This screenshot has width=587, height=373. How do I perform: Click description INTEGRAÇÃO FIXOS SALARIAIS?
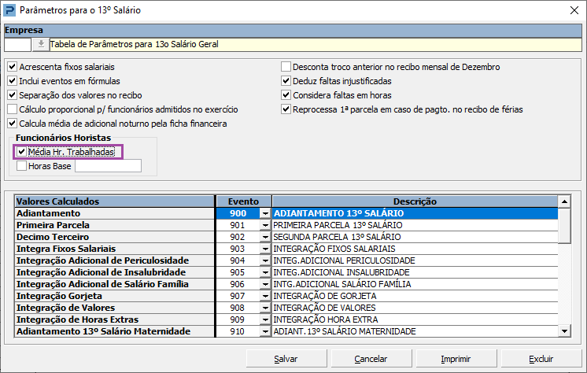click(x=415, y=249)
